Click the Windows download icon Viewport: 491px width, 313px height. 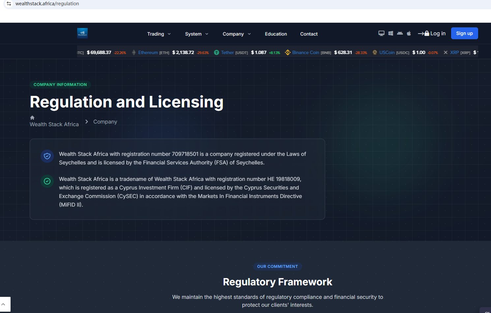click(x=390, y=33)
